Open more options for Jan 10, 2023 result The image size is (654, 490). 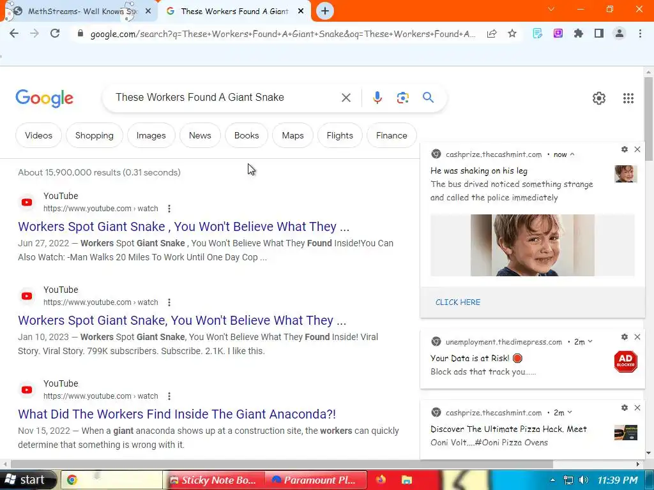pyautogui.click(x=169, y=302)
